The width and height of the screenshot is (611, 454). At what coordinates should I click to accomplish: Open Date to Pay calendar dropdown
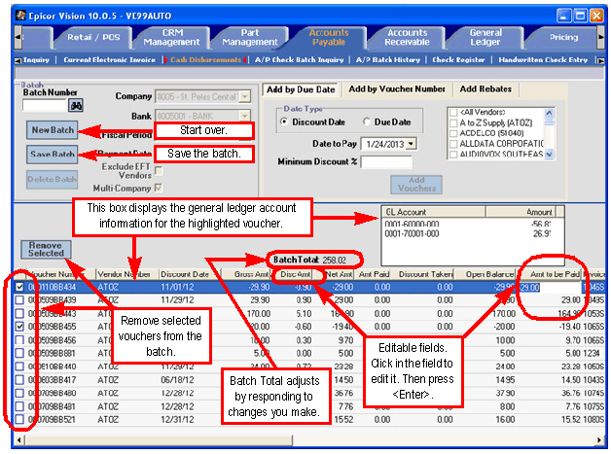pos(411,144)
